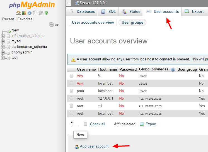Click the performance_schema database icon
Screen dimensions: 208x152
click(x=8, y=47)
